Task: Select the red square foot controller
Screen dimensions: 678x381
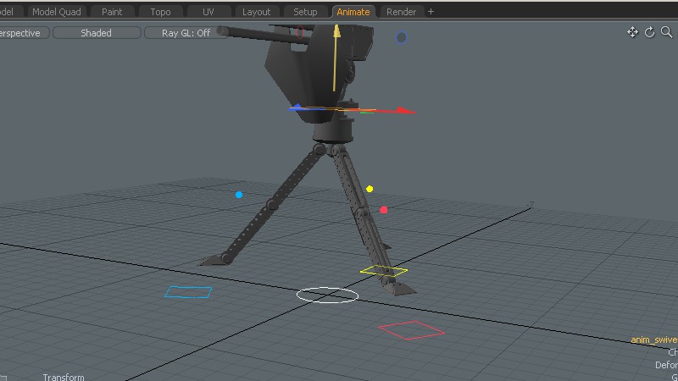Action: tap(411, 330)
